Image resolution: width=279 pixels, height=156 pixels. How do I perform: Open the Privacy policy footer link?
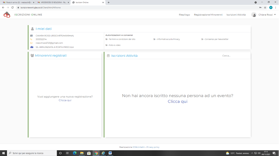tap(153, 147)
